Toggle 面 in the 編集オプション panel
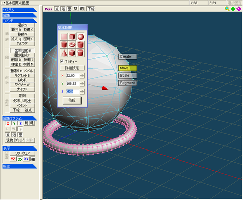 (20, 135)
